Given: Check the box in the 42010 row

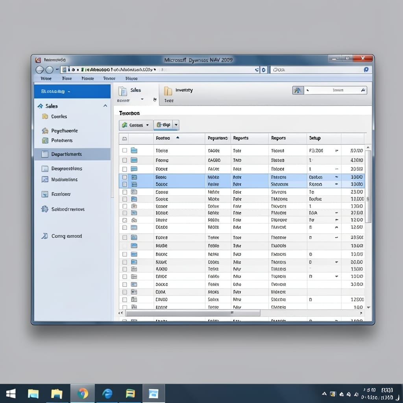Looking at the screenshot, I should tap(125, 160).
